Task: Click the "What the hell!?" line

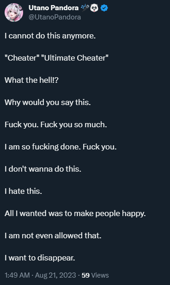Action: [31, 80]
